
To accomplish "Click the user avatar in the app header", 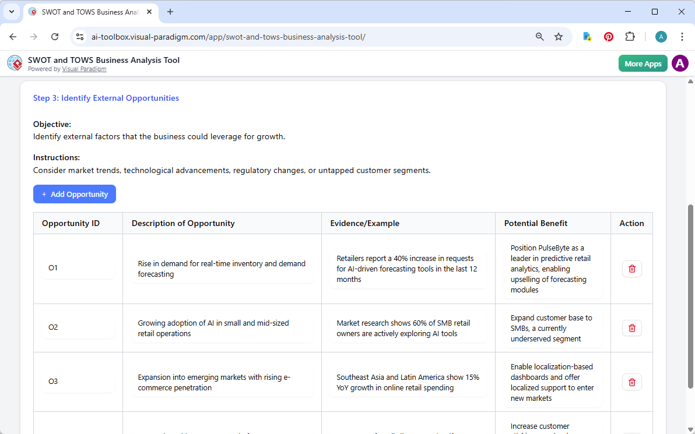I will click(x=680, y=63).
